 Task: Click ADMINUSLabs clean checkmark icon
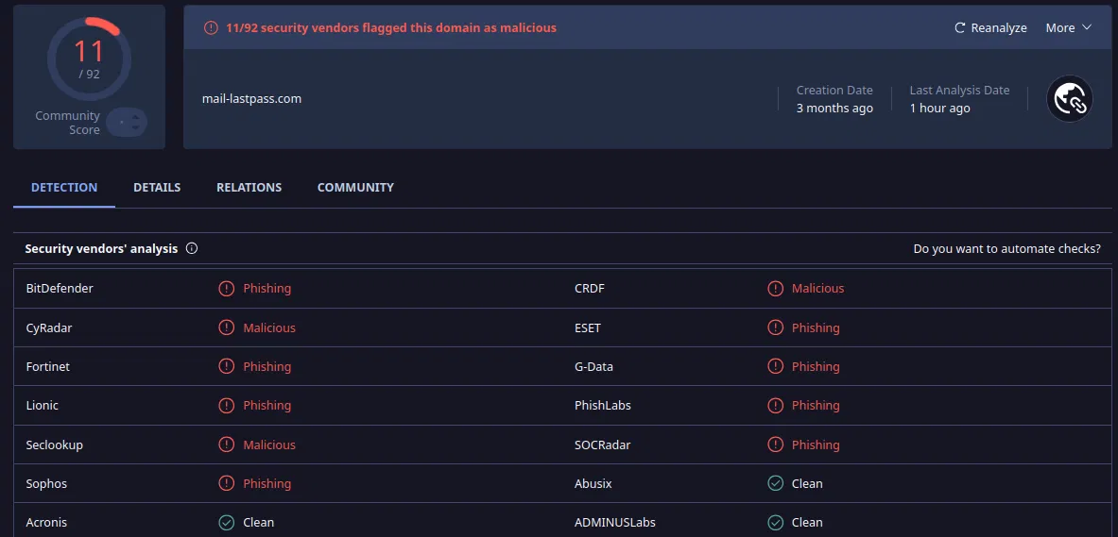tap(775, 522)
